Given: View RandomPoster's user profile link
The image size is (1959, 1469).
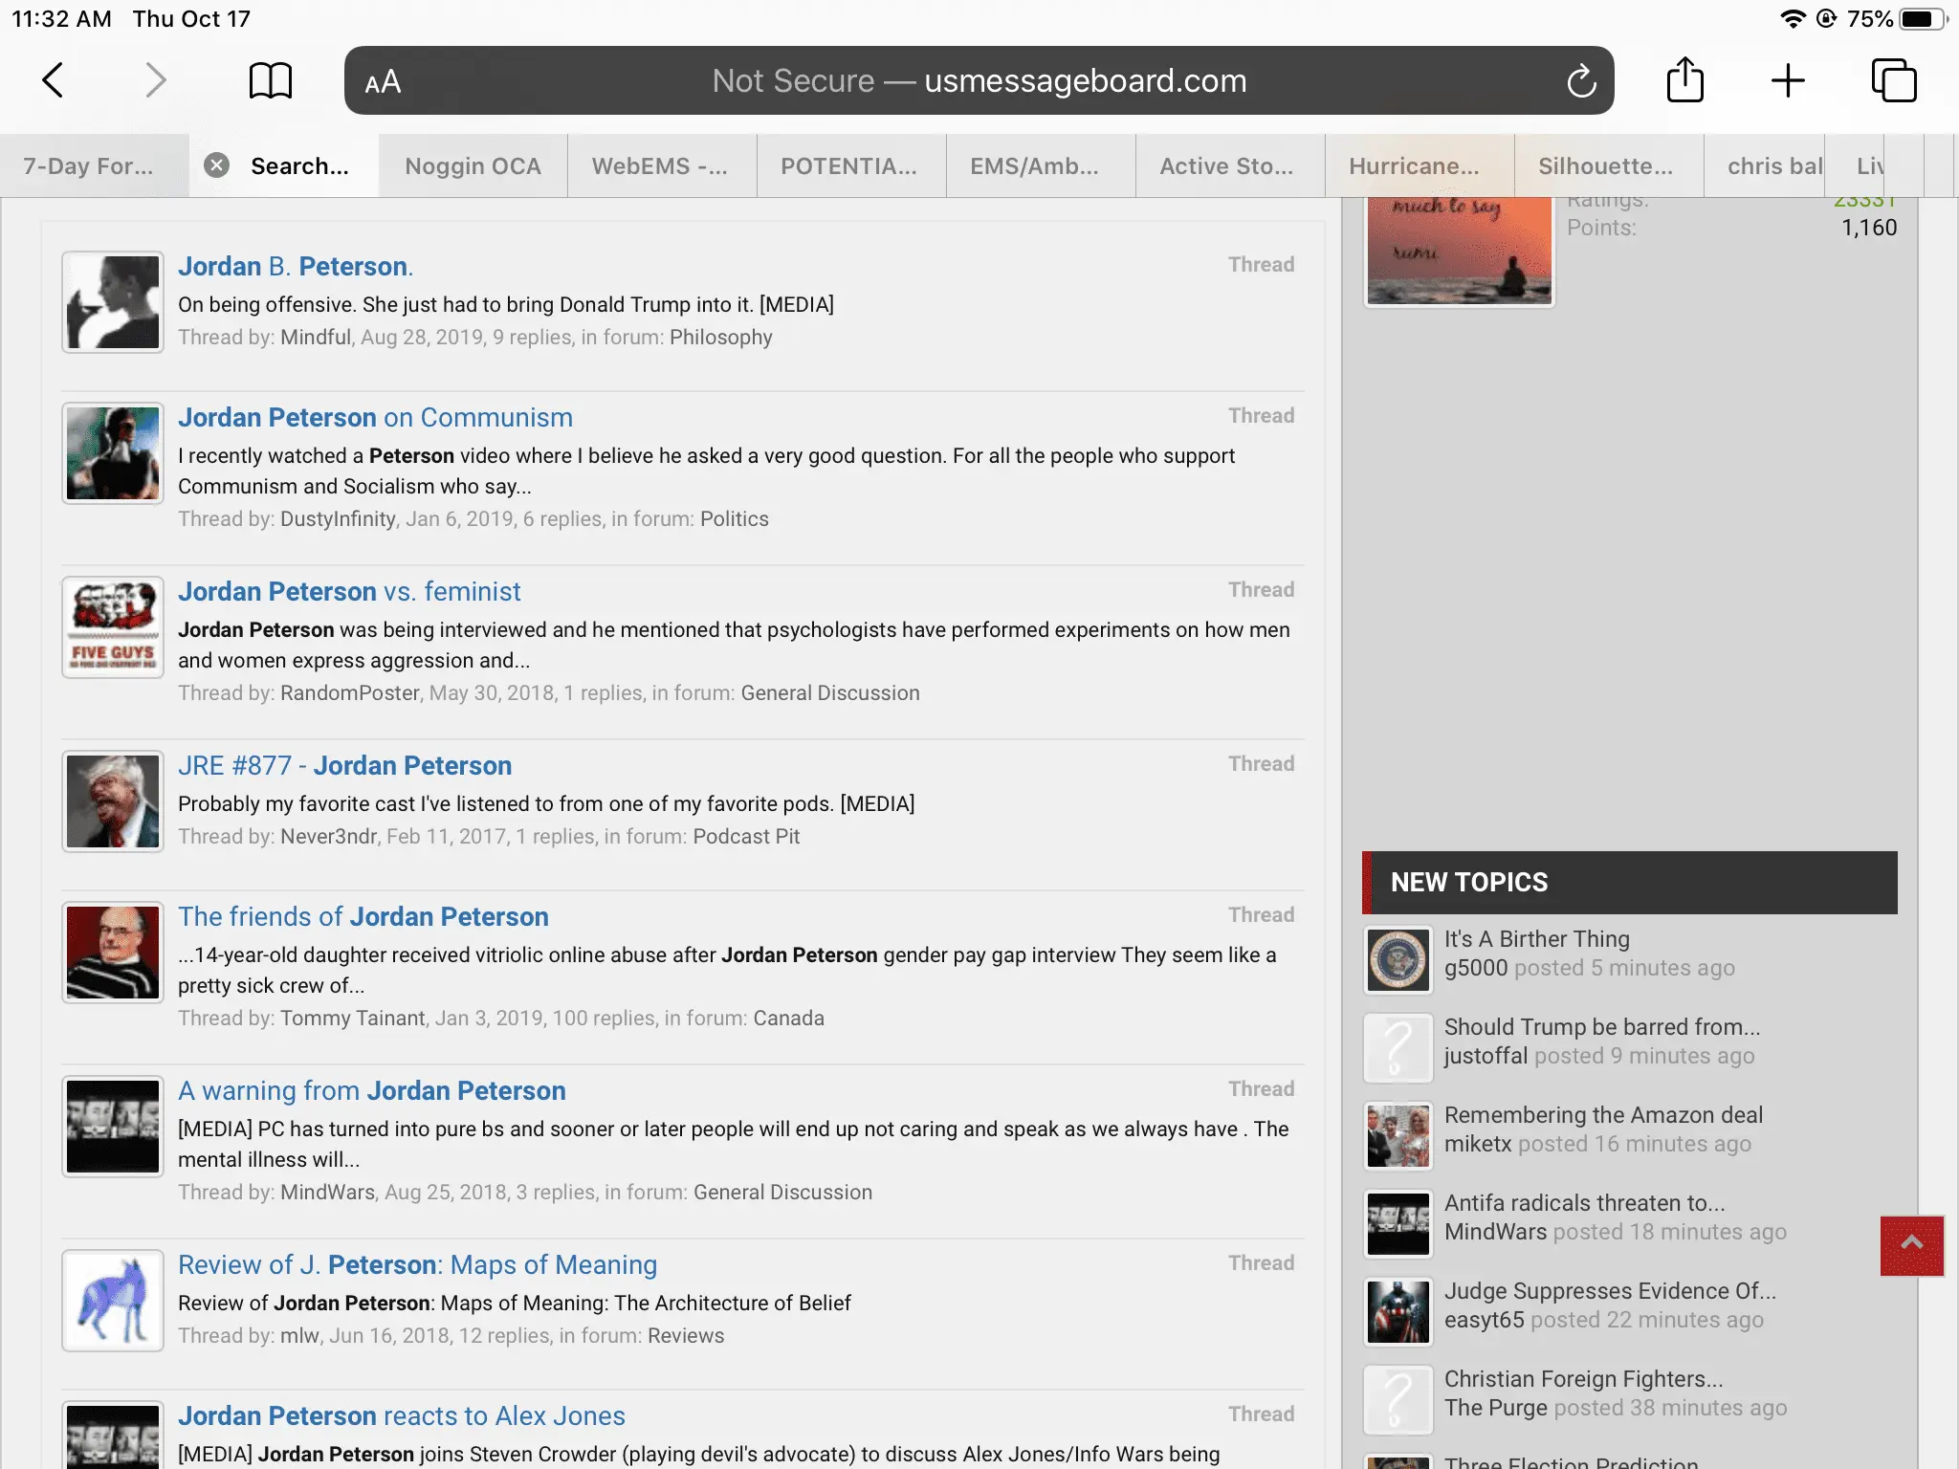Looking at the screenshot, I should pyautogui.click(x=350, y=692).
